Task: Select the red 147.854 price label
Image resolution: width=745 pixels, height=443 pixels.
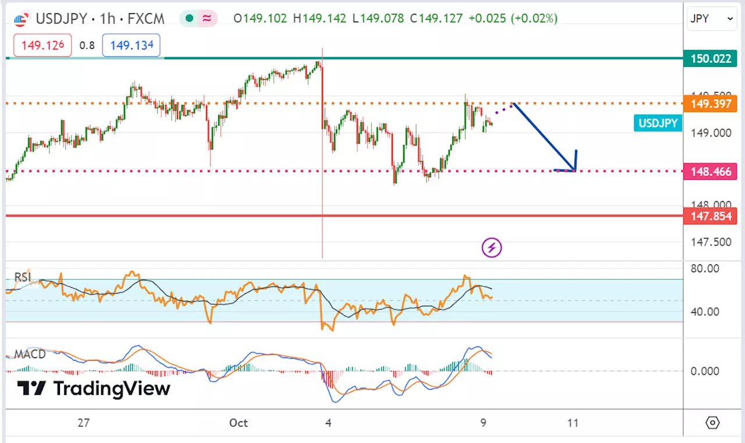Action: coord(711,216)
